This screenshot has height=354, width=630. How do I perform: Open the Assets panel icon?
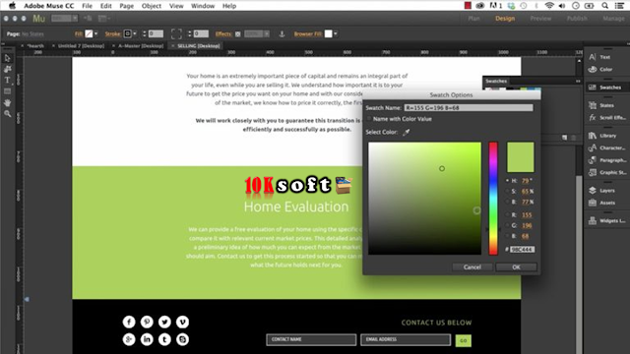593,203
